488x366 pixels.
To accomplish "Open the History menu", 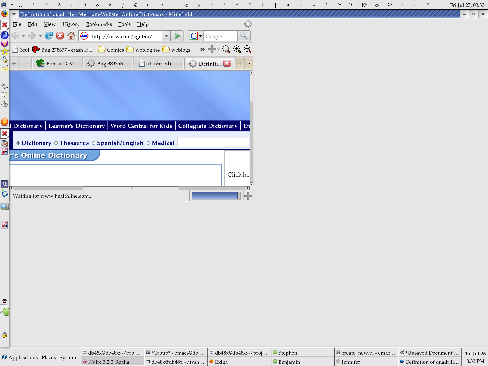I will [71, 24].
